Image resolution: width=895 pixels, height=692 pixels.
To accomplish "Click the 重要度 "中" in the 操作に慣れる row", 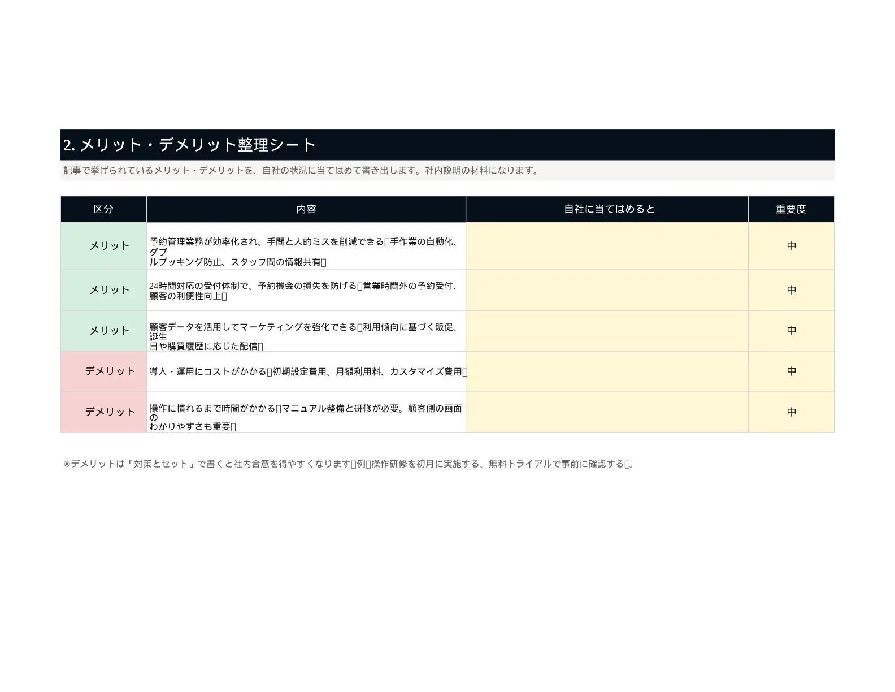I will tap(791, 412).
